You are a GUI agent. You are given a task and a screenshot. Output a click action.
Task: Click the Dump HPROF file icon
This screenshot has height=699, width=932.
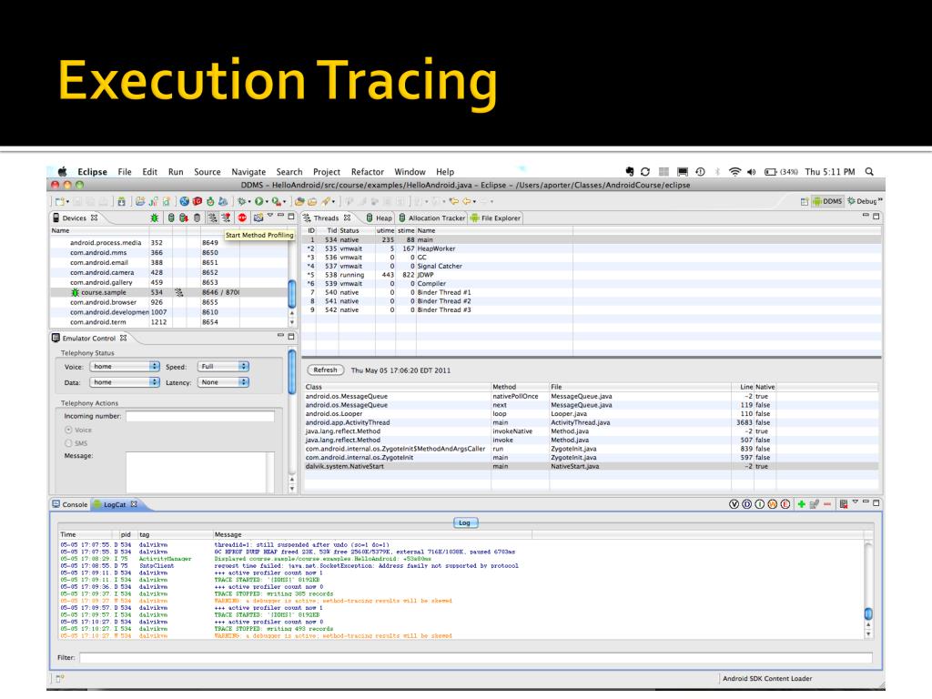click(x=184, y=218)
